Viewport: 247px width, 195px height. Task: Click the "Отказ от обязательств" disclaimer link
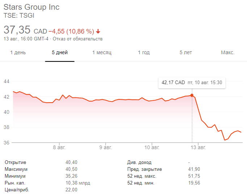[77, 39]
